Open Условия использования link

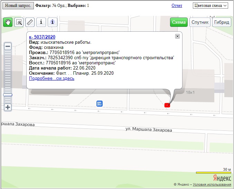(212, 185)
